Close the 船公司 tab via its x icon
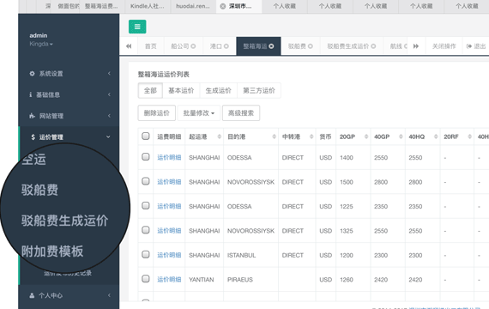489x309 pixels. 193,46
